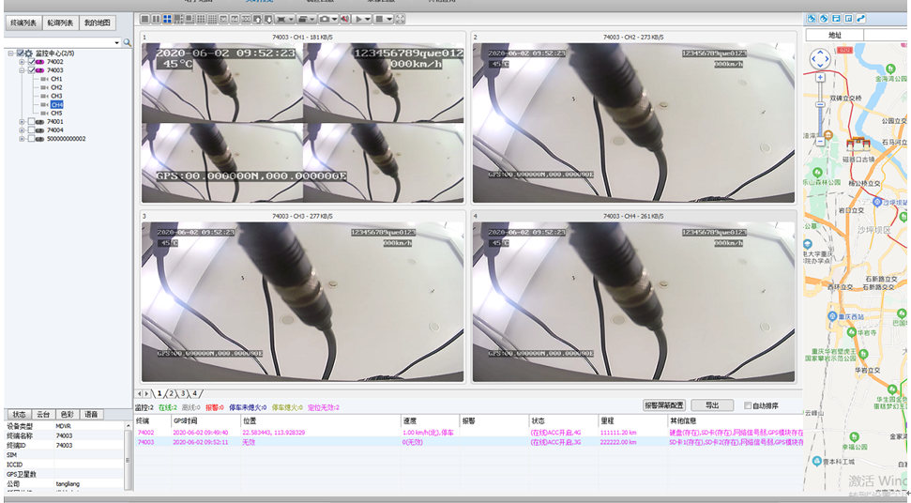The height and width of the screenshot is (503, 911).
Task: Click the play all videos icon
Action: pos(358,19)
